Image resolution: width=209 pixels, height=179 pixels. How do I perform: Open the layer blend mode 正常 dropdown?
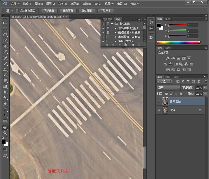pos(169,88)
